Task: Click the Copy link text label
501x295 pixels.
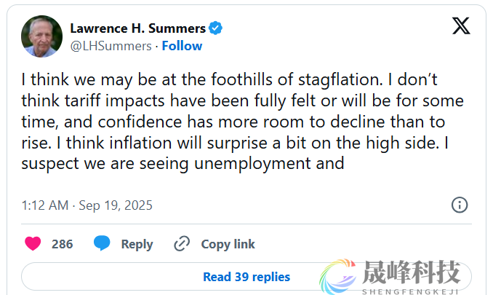Action: (228, 244)
